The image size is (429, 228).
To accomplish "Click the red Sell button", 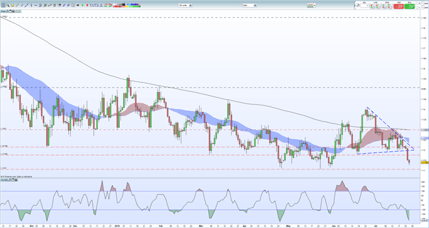I will click(x=398, y=6).
